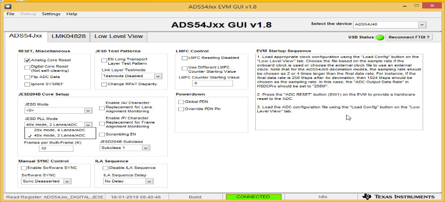Click the EVM Startup Sequence text box
The image size is (445, 202).
pyautogui.click(x=339, y=92)
